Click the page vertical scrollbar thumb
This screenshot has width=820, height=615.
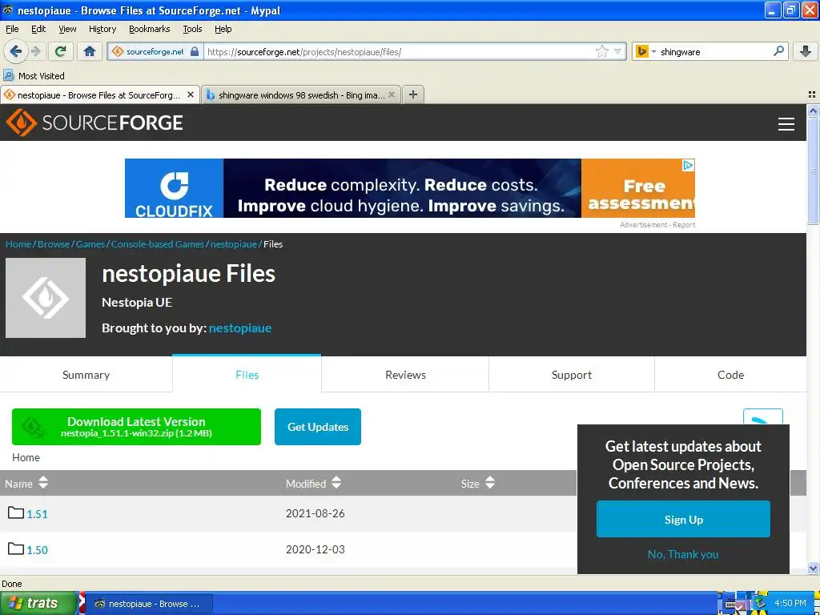click(813, 171)
